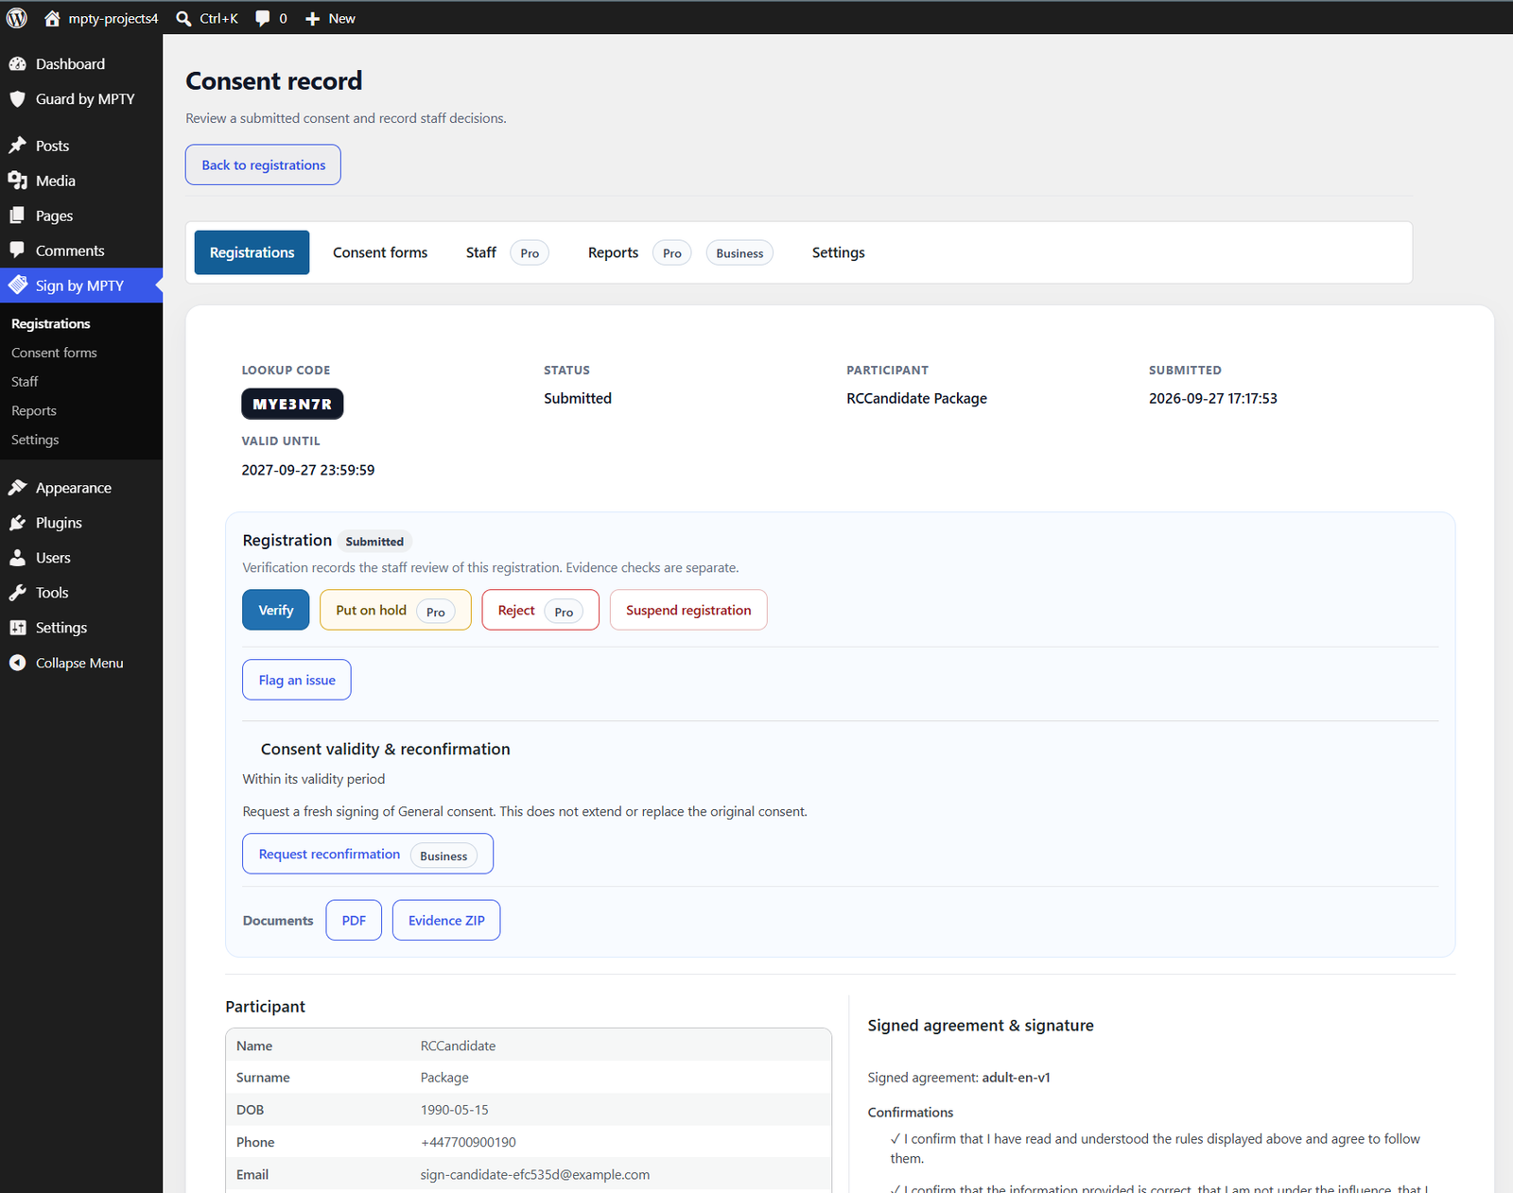The height and width of the screenshot is (1193, 1513).
Task: Switch to the Consent forms tab
Action: 380,252
